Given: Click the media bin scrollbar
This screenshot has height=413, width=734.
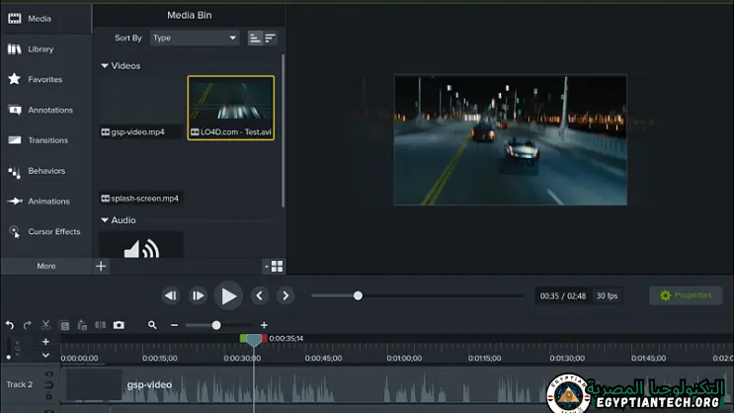Looking at the screenshot, I should [283, 131].
